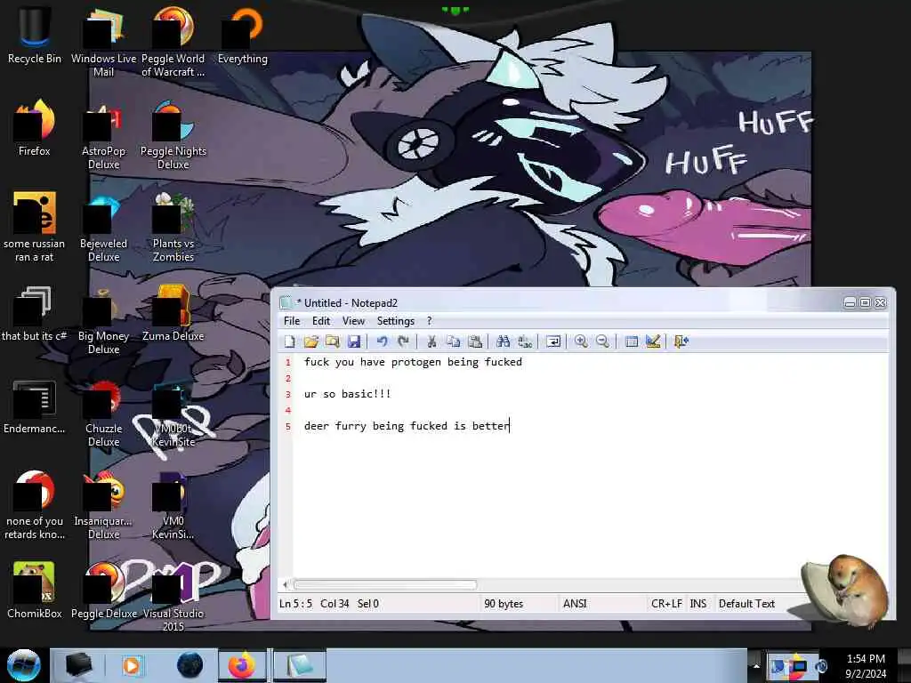Toggle Word Wrap in the toolbar

[553, 341]
